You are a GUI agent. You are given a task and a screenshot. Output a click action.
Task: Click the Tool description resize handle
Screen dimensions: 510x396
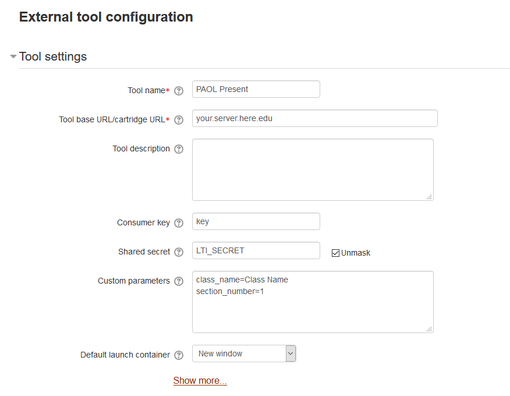pos(429,197)
